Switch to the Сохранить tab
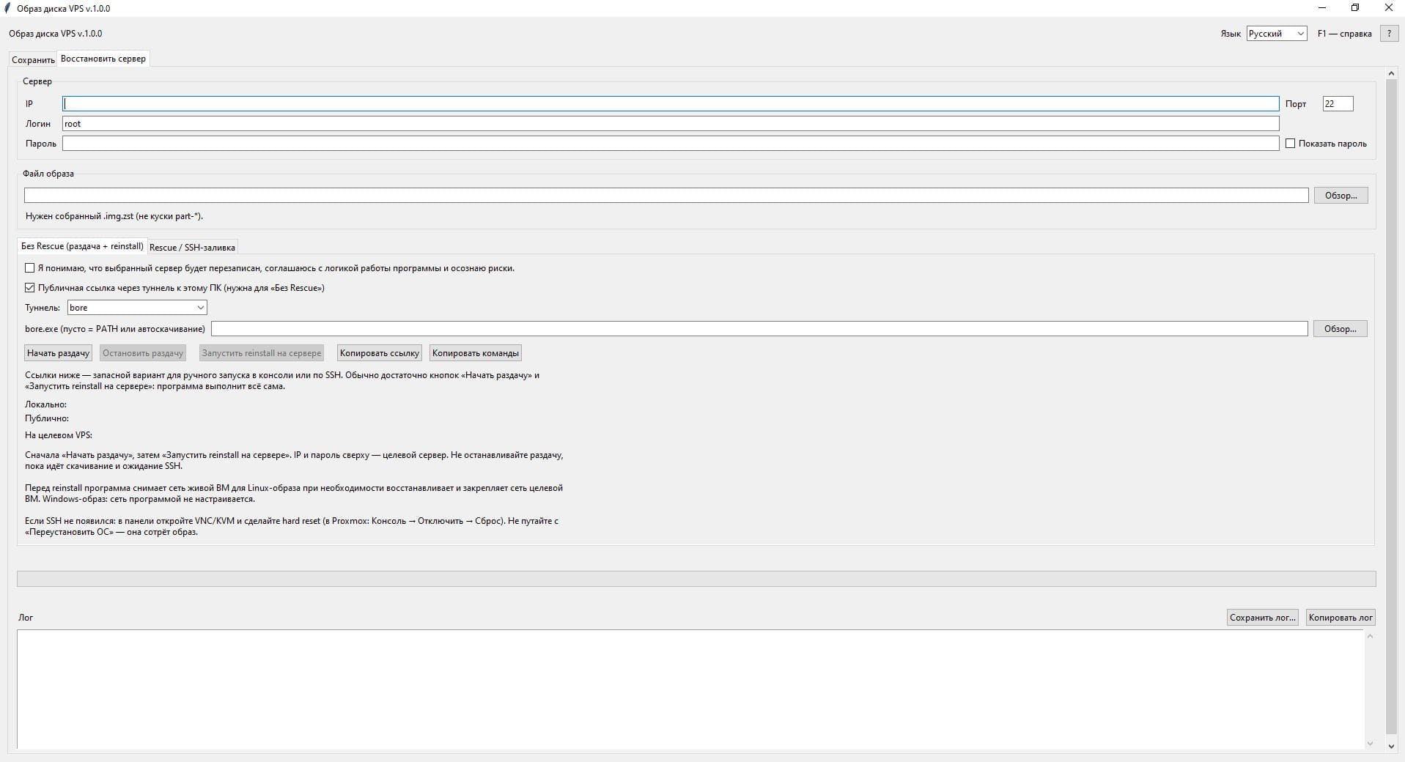1405x762 pixels. [33, 60]
